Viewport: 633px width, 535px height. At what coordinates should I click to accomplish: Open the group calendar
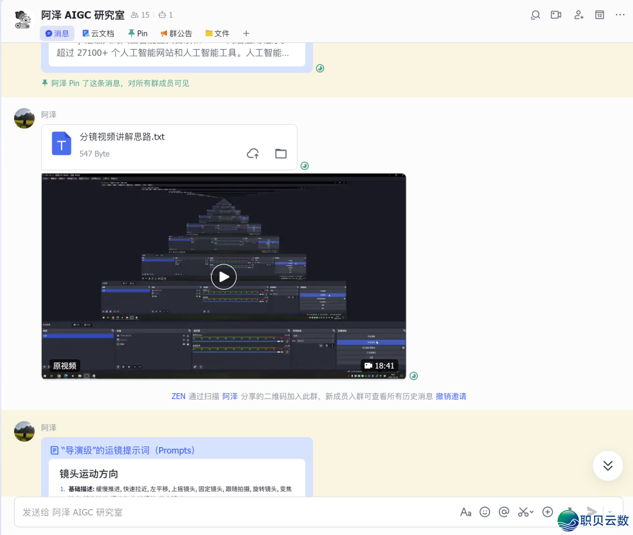tap(599, 15)
